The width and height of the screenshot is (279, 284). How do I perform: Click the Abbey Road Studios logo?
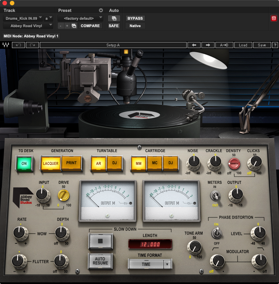(x=23, y=198)
